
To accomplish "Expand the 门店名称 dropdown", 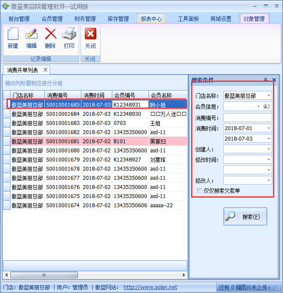I will tap(269, 95).
